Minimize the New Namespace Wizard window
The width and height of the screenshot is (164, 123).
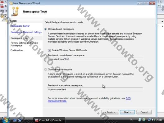[140, 3]
